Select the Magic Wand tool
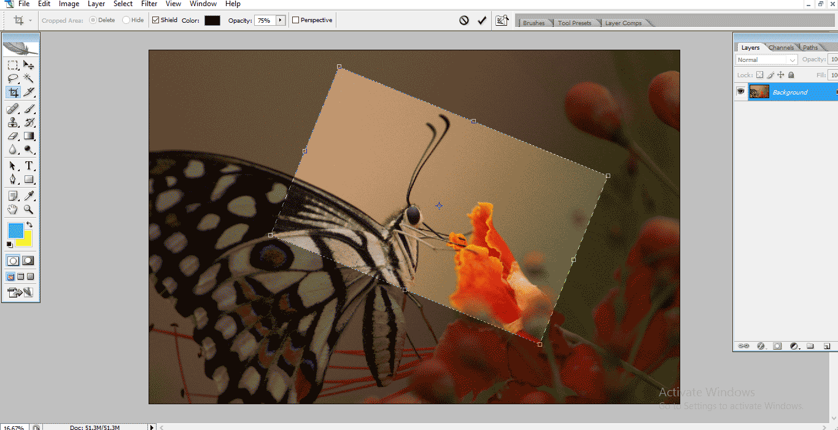This screenshot has height=430, width=838. pos(29,79)
